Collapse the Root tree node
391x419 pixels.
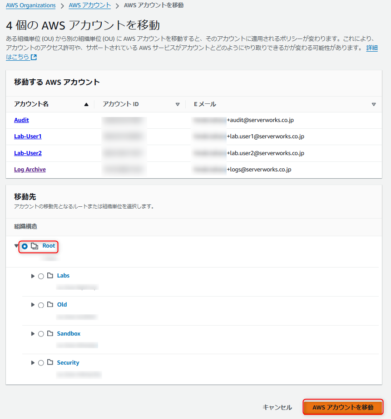(x=16, y=246)
